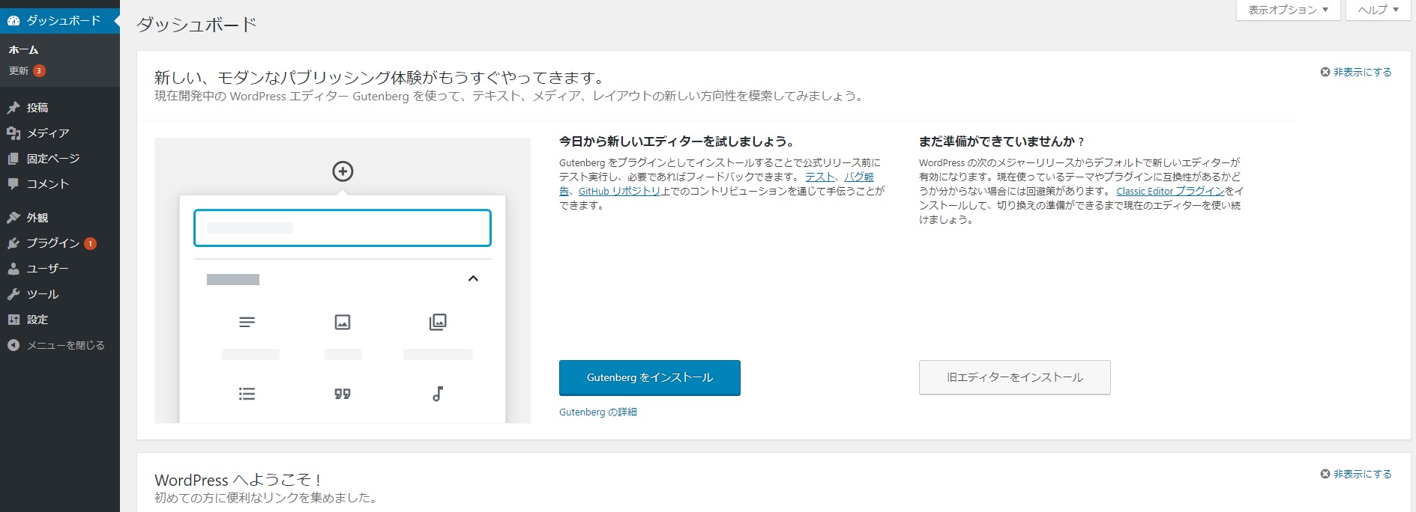Go to ホーム in the sidebar submenu
Screen dimensions: 1416x512
click(x=23, y=50)
